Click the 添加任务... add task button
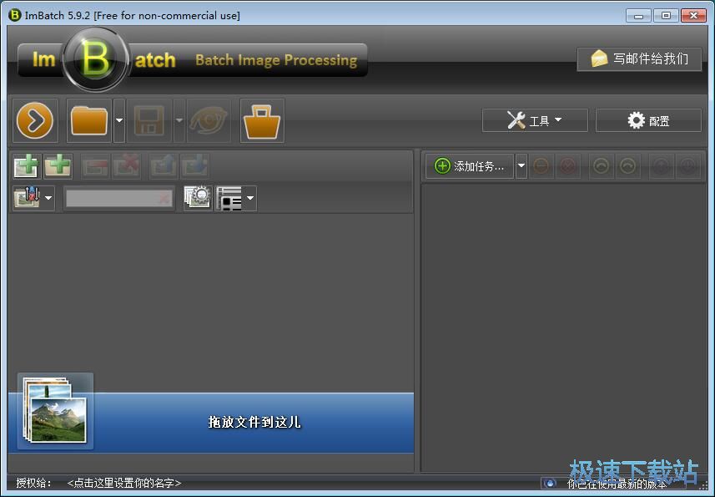The height and width of the screenshot is (497, 715). coord(470,166)
